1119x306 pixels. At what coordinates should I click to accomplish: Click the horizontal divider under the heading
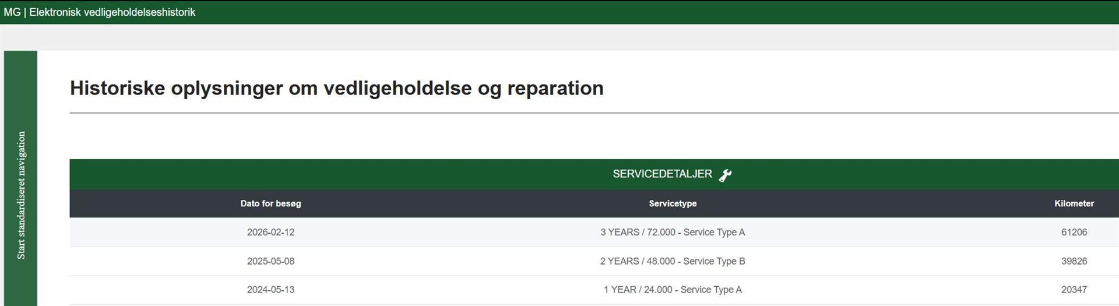[583, 112]
